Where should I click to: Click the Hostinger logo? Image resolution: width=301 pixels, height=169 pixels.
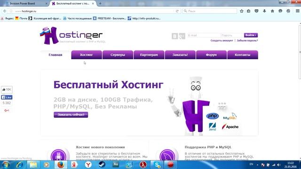(x=72, y=36)
